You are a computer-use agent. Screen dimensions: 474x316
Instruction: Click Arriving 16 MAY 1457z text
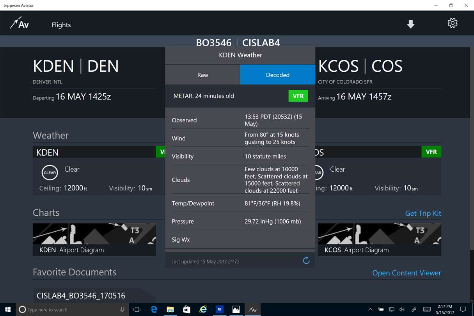click(355, 97)
